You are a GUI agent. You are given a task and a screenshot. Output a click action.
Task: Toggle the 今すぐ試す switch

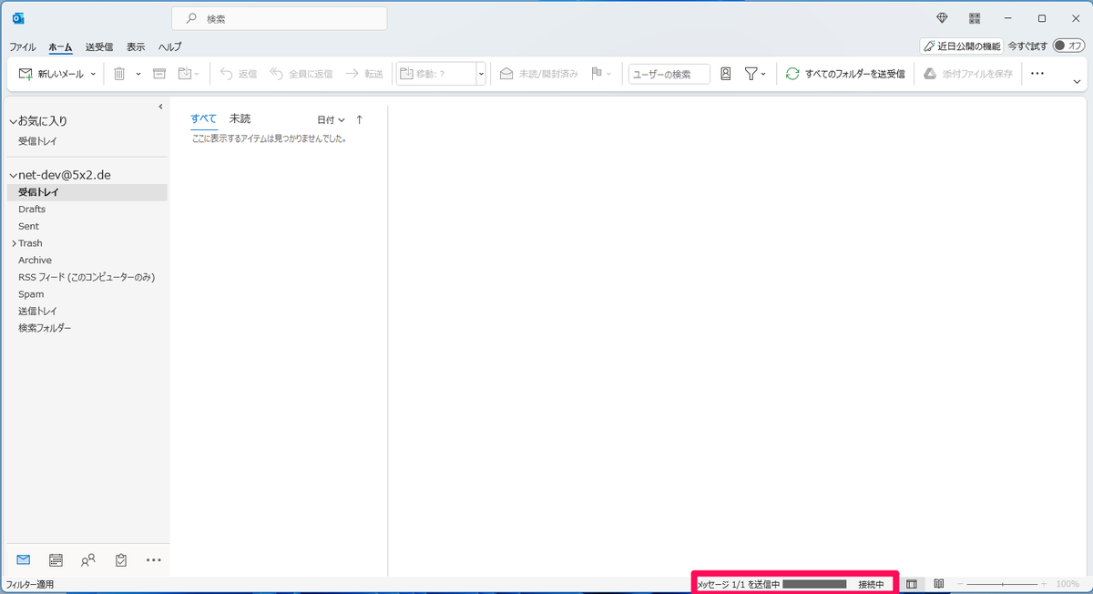pyautogui.click(x=1067, y=46)
